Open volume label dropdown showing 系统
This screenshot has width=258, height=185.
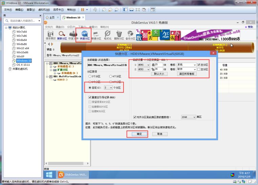187,65
